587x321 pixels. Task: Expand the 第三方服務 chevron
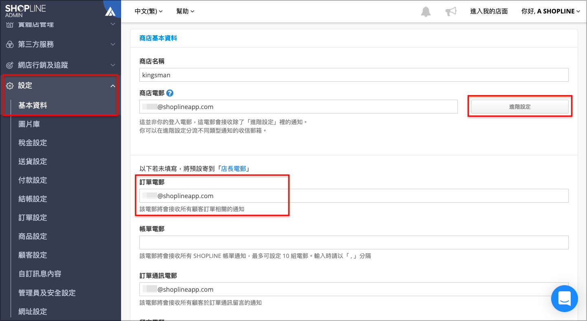click(x=113, y=44)
